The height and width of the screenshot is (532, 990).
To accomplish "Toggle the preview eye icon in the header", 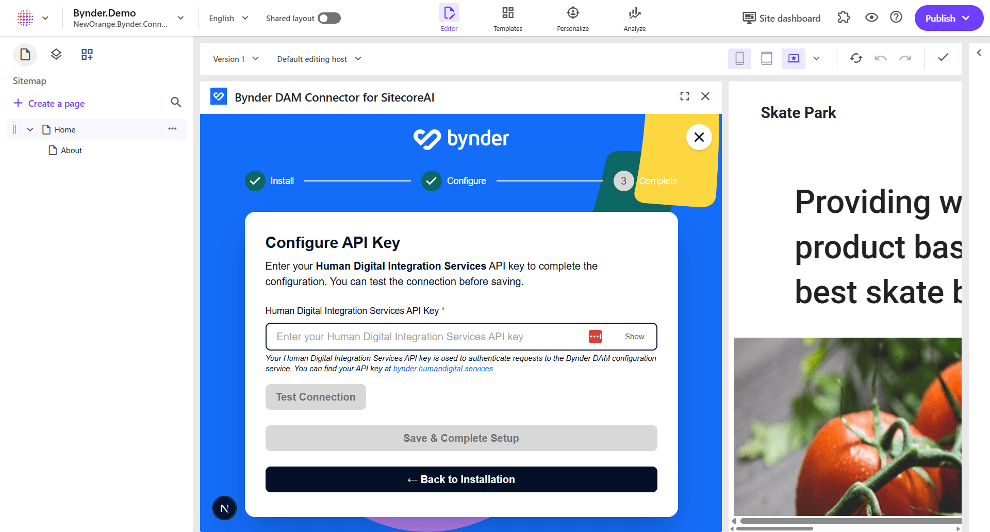I will (871, 17).
